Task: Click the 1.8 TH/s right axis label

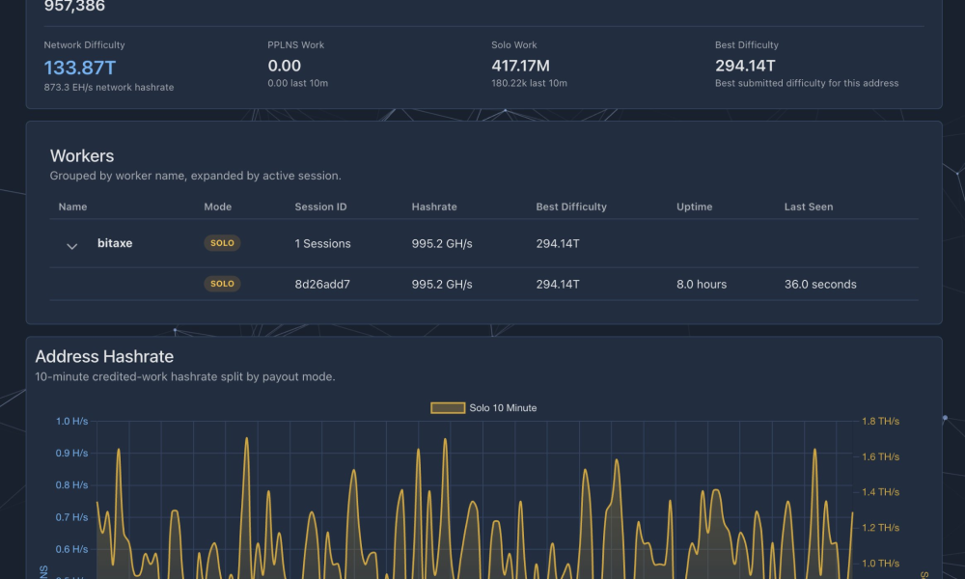Action: 881,422
